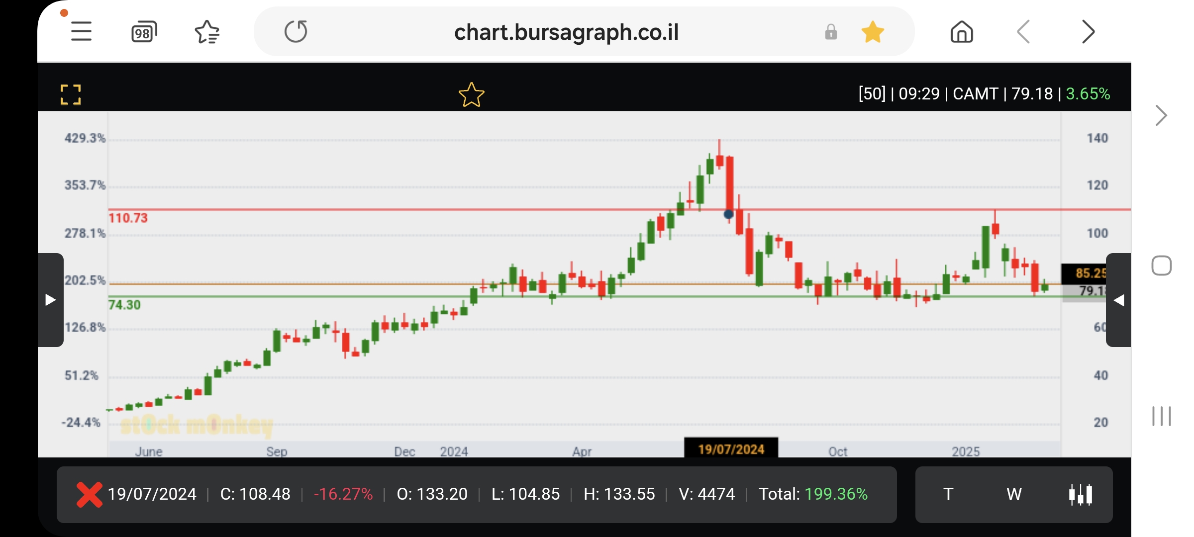Navigate back with left chevron
The width and height of the screenshot is (1194, 537).
click(x=1023, y=32)
